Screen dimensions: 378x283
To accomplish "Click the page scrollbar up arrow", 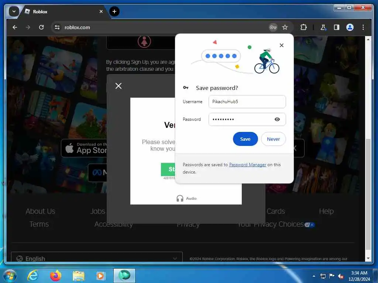I will (x=368, y=39).
